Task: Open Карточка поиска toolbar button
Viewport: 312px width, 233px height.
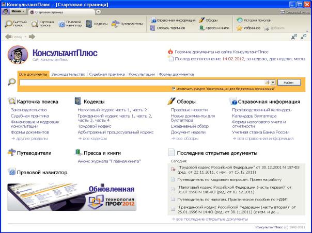Action: tap(42, 24)
